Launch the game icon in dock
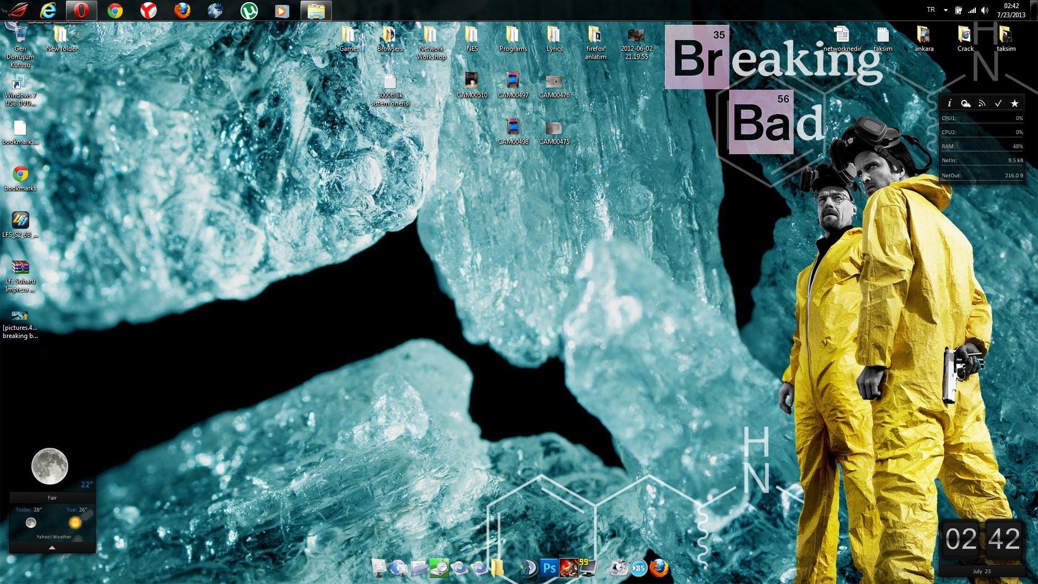The image size is (1038, 584). 568,568
